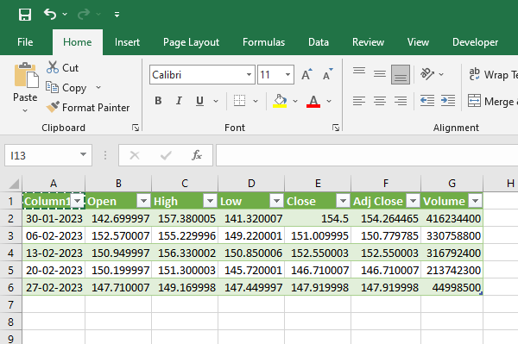518x344 pixels.
Task: Switch to the Home tab
Action: tap(78, 42)
